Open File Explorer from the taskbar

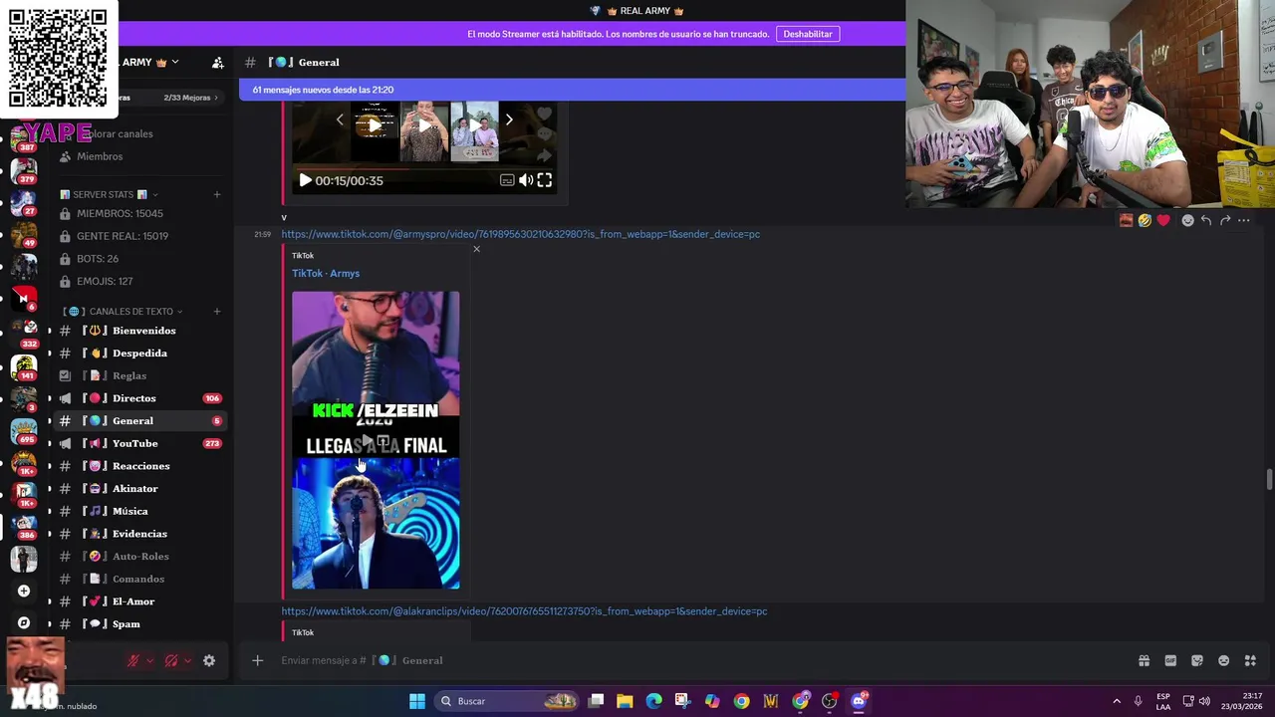(x=625, y=701)
